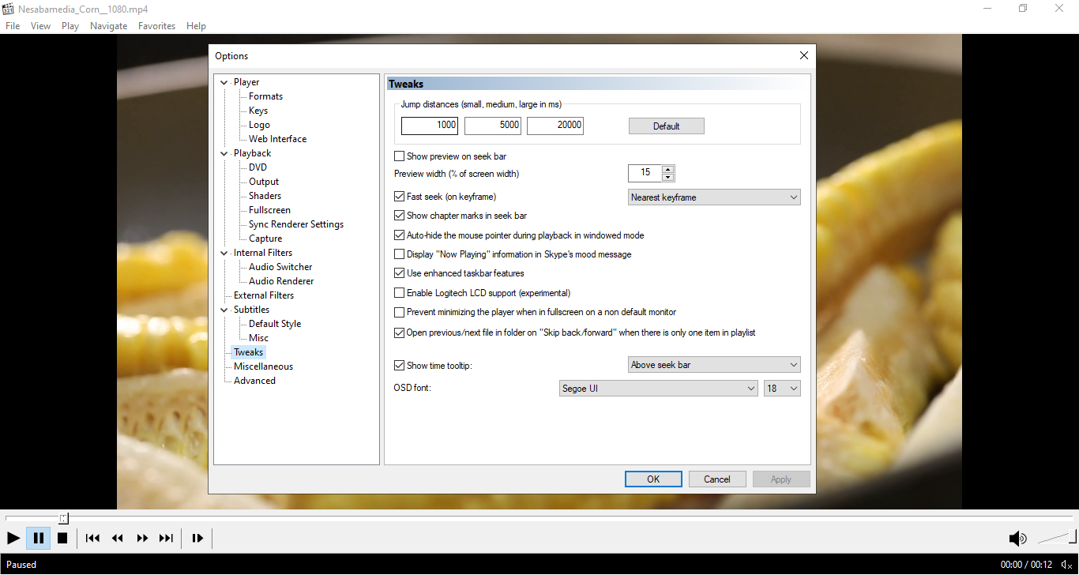Open the Favorites menu

coord(156,26)
